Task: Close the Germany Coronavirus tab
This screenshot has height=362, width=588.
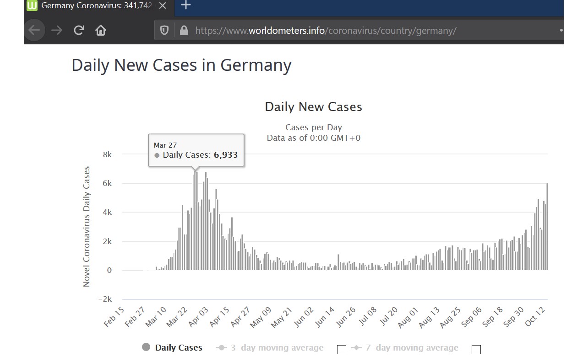Action: click(162, 5)
